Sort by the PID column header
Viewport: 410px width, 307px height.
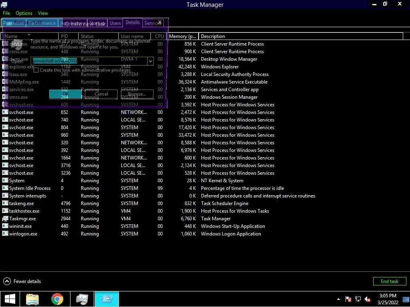click(x=68, y=36)
